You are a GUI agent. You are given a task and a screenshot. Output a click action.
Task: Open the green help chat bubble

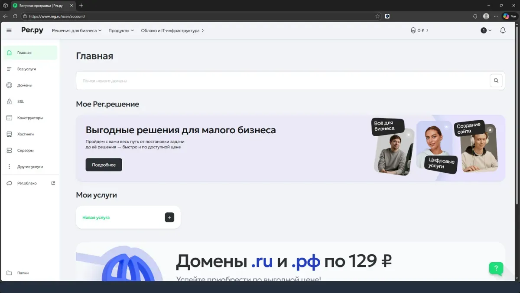pos(496,268)
